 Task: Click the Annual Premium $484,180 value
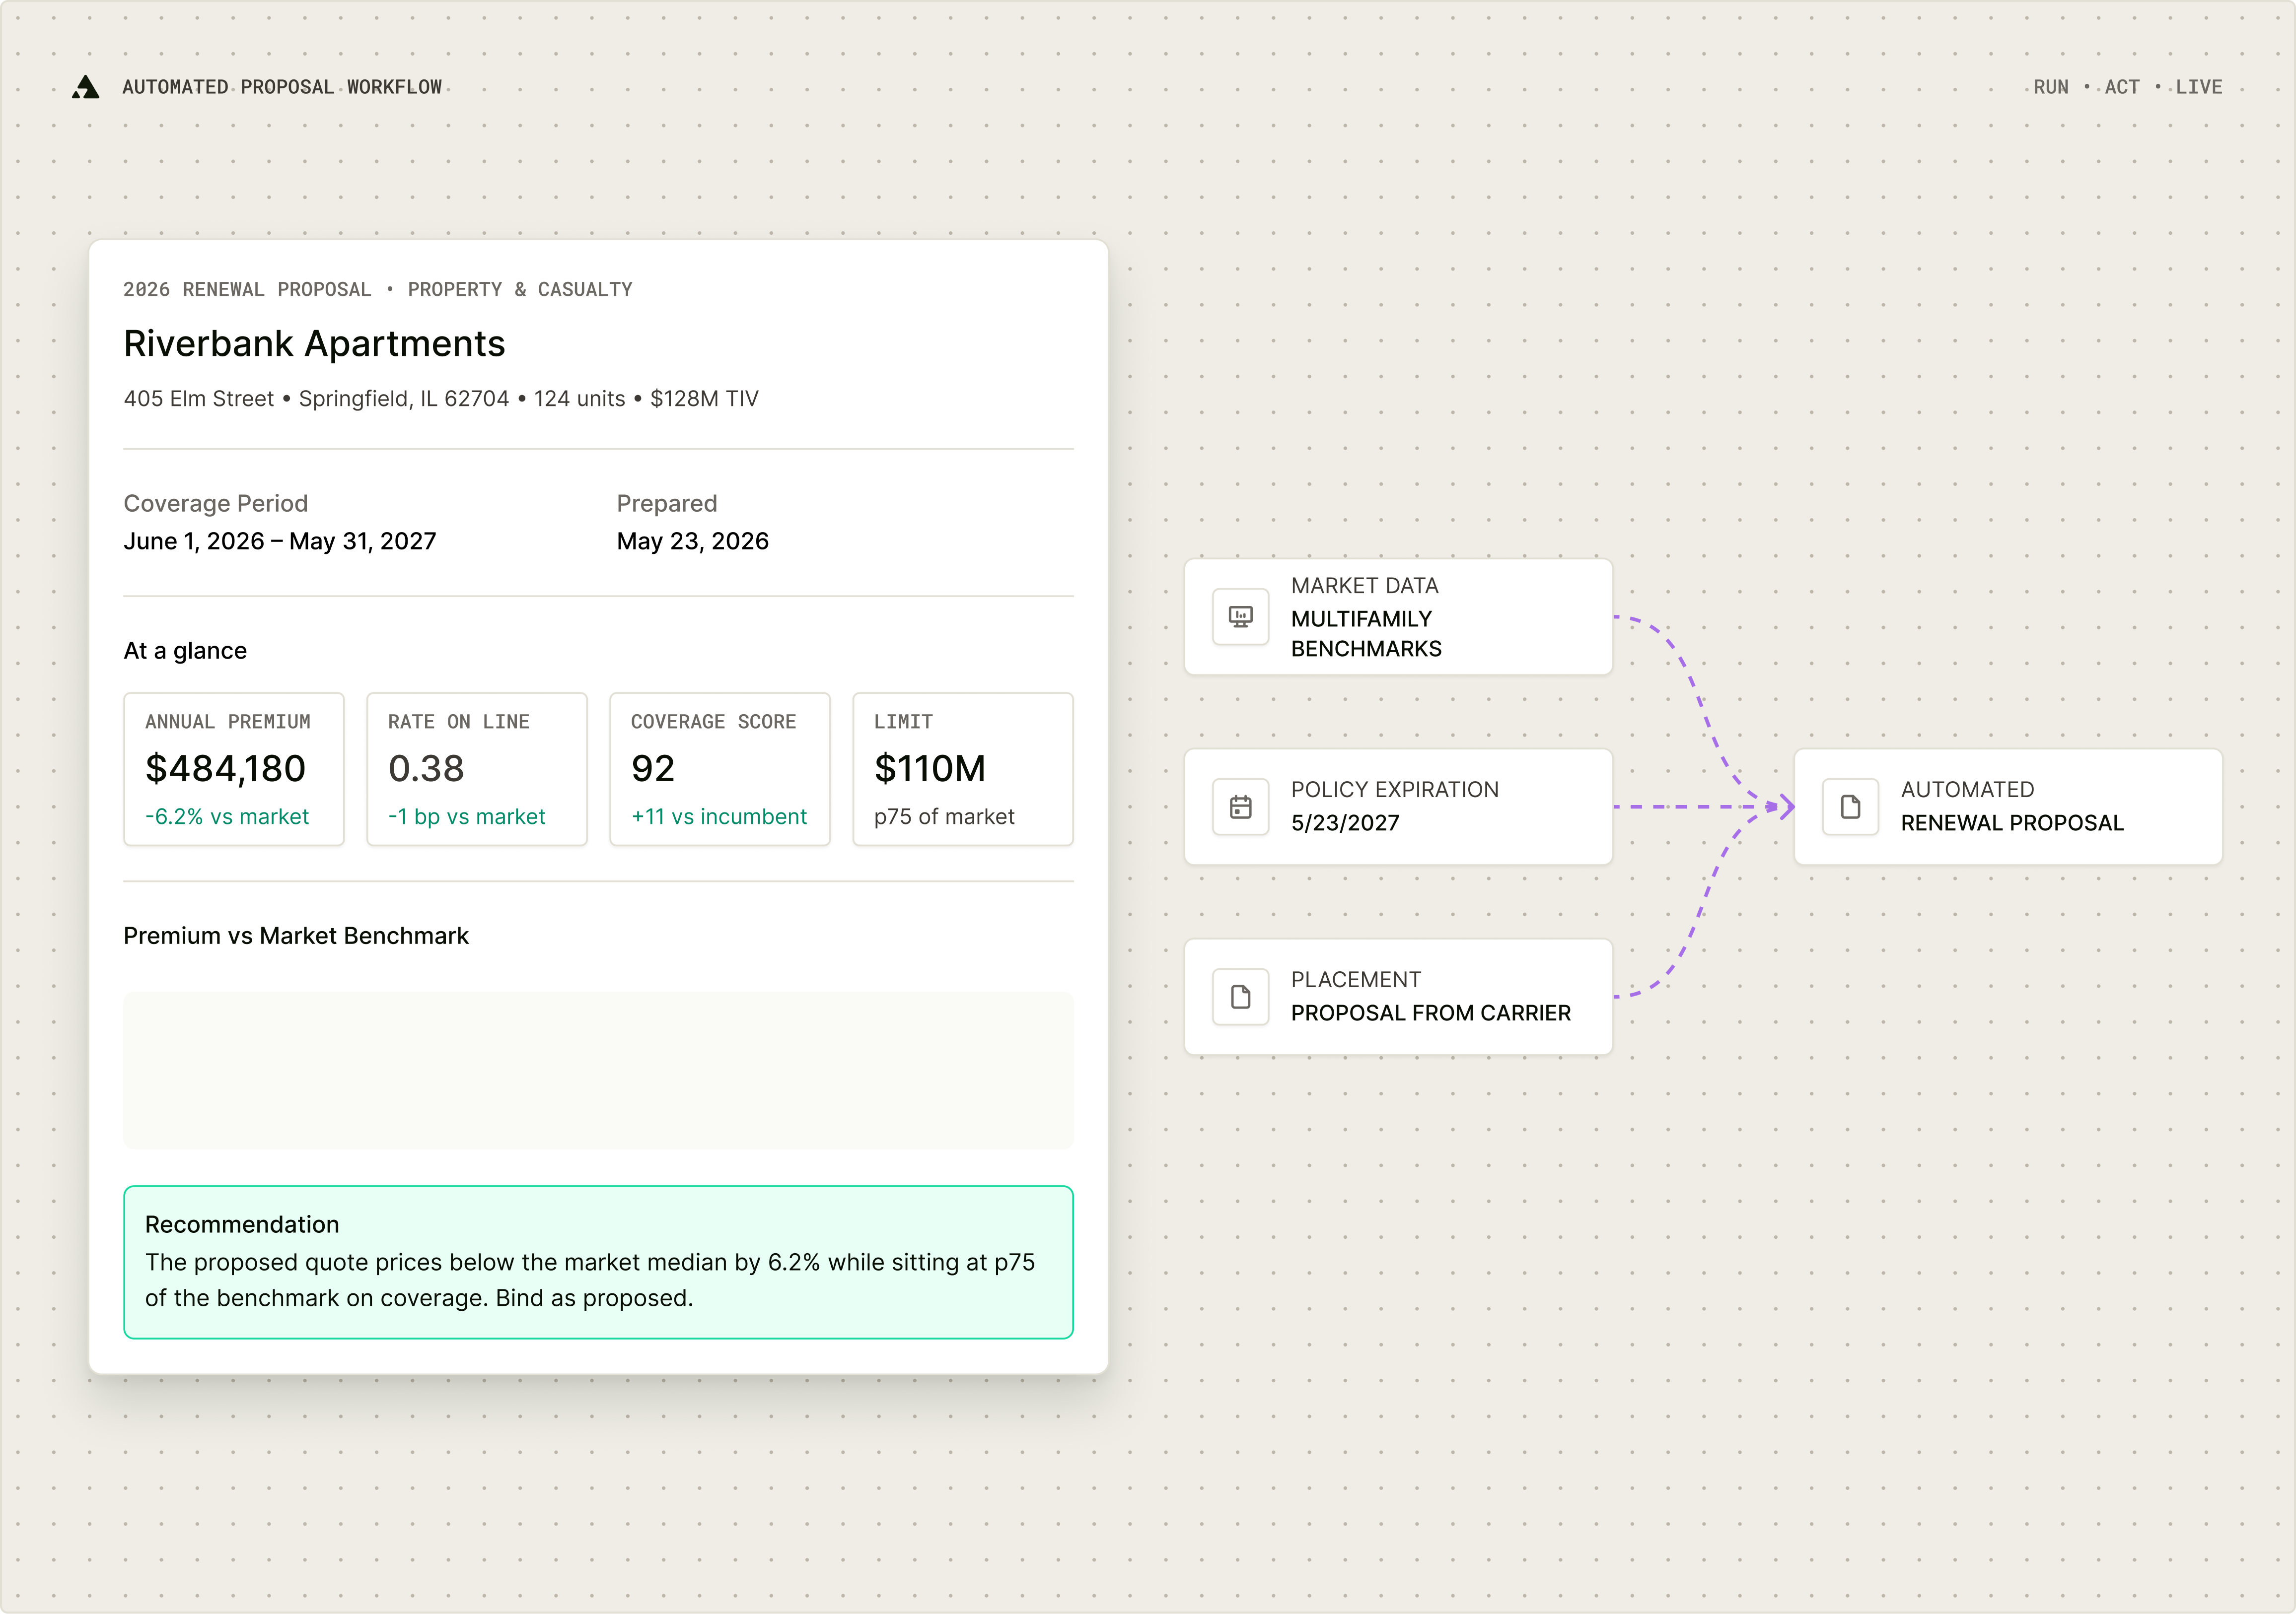pos(225,768)
